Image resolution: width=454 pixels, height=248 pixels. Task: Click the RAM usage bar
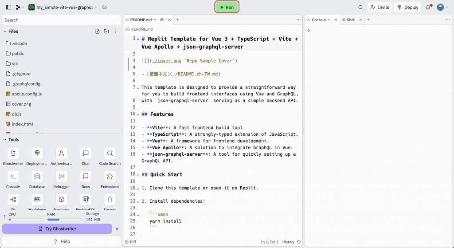(65, 220)
